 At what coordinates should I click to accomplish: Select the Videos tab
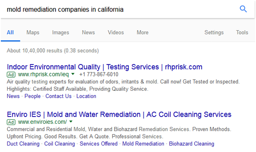[x=116, y=32]
